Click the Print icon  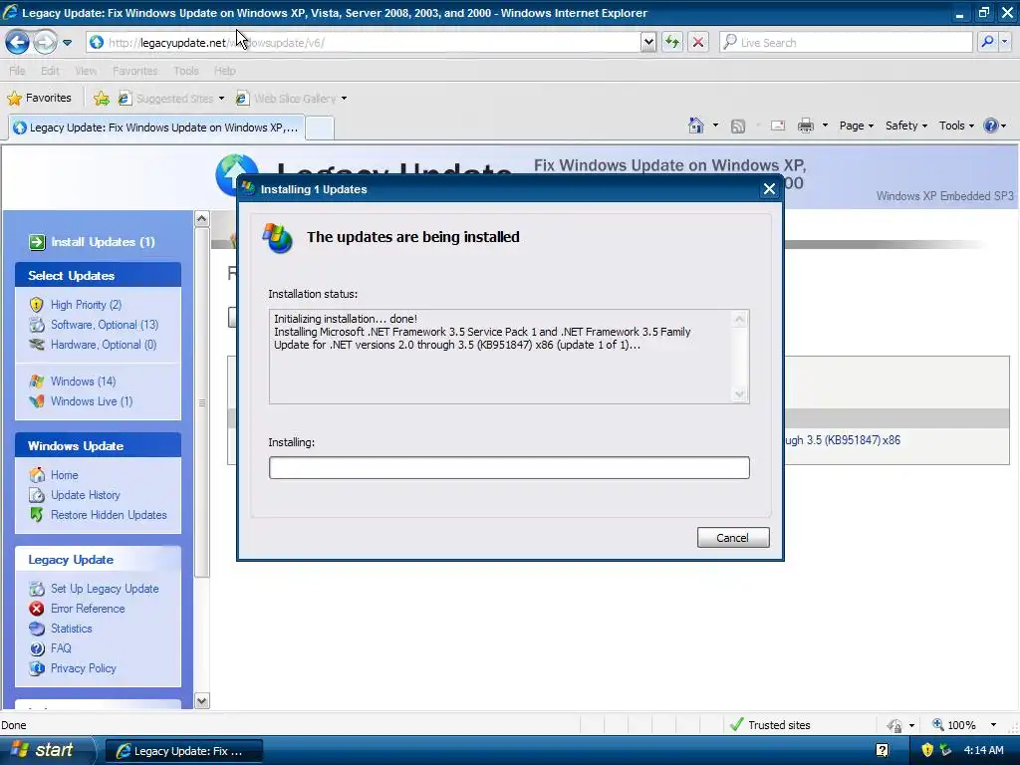805,126
